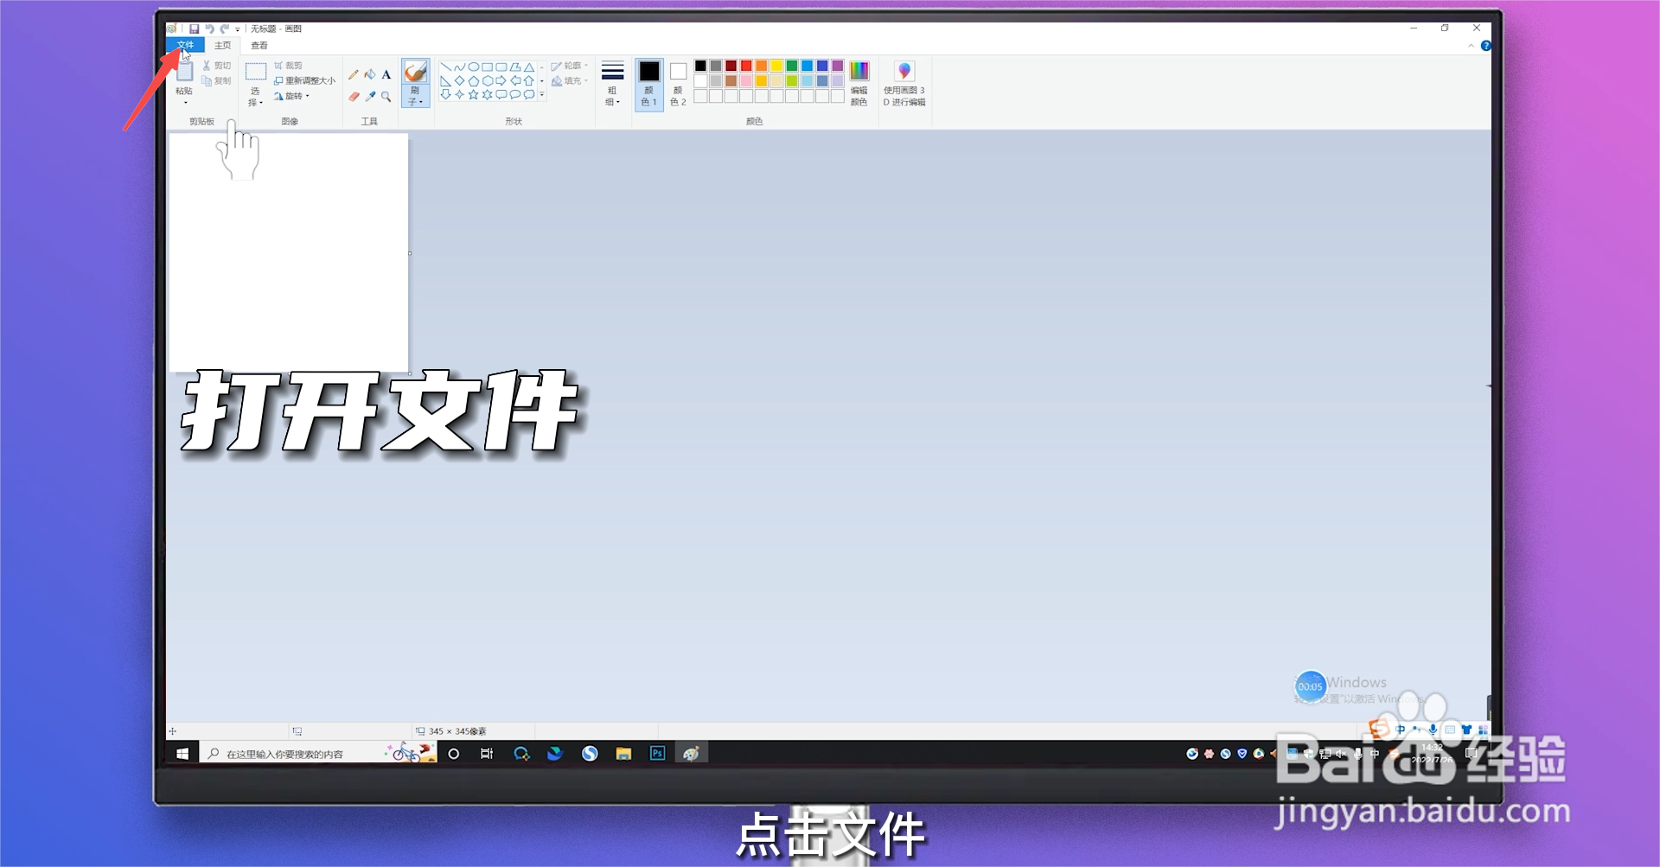Image resolution: width=1660 pixels, height=867 pixels.
Task: Select the Five-point star shape
Action: pyautogui.click(x=473, y=95)
